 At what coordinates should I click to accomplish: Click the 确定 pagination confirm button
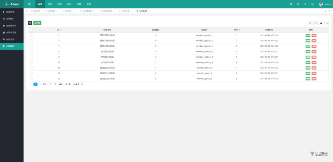point(61,84)
